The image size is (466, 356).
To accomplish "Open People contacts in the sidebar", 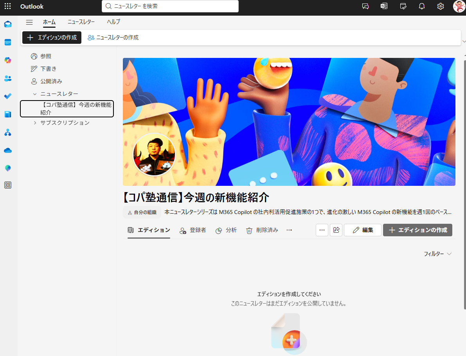I will [x=8, y=78].
